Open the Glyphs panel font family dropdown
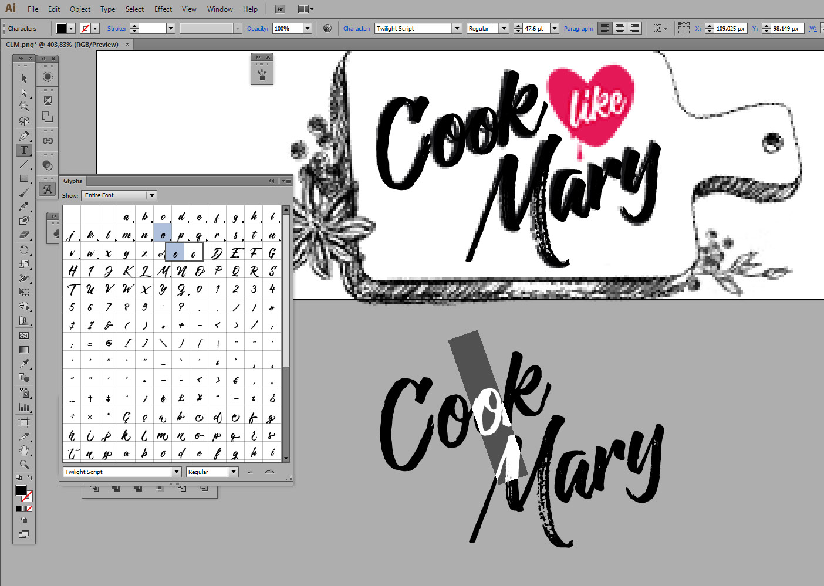 (x=176, y=472)
